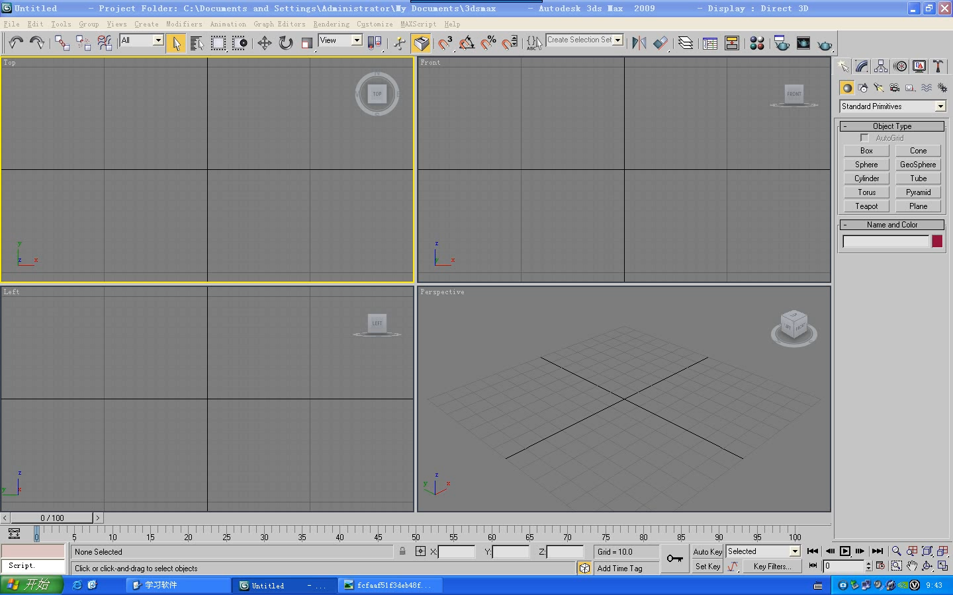Click Maximize Viewport Toggle icon
The height and width of the screenshot is (595, 953).
[942, 566]
